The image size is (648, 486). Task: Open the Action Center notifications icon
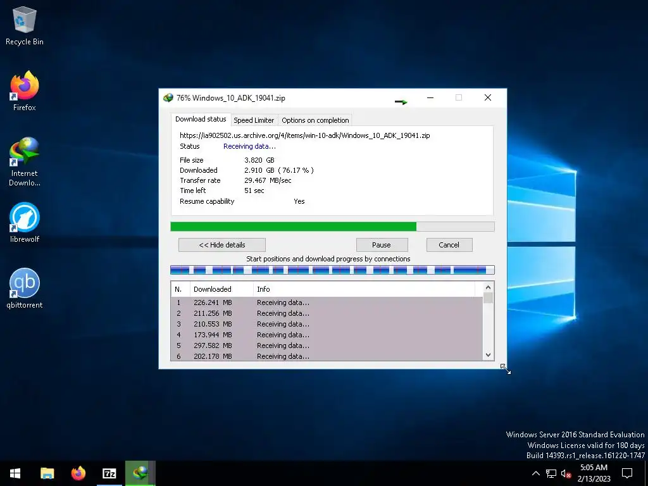click(627, 473)
